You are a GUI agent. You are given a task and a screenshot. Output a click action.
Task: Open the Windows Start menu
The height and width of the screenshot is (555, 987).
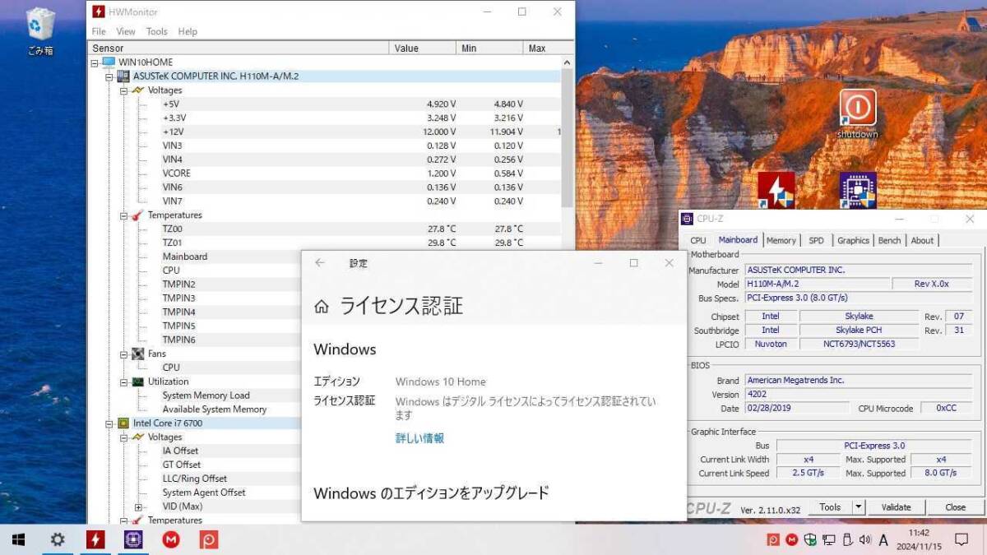pyautogui.click(x=18, y=539)
